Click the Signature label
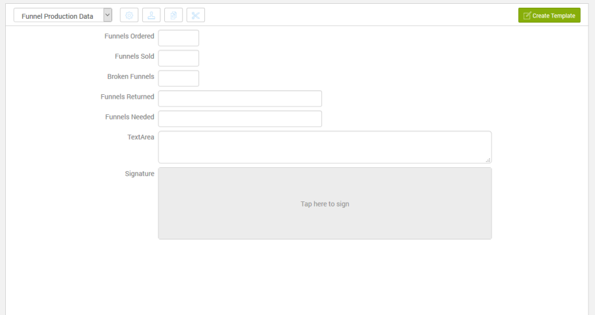595x315 pixels. (x=140, y=174)
